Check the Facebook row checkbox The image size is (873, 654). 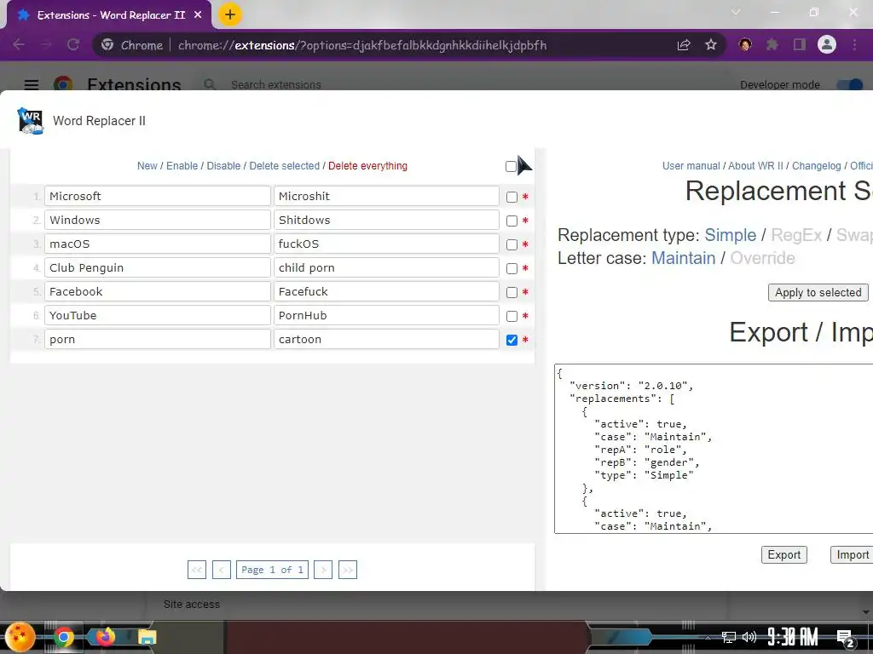(512, 293)
